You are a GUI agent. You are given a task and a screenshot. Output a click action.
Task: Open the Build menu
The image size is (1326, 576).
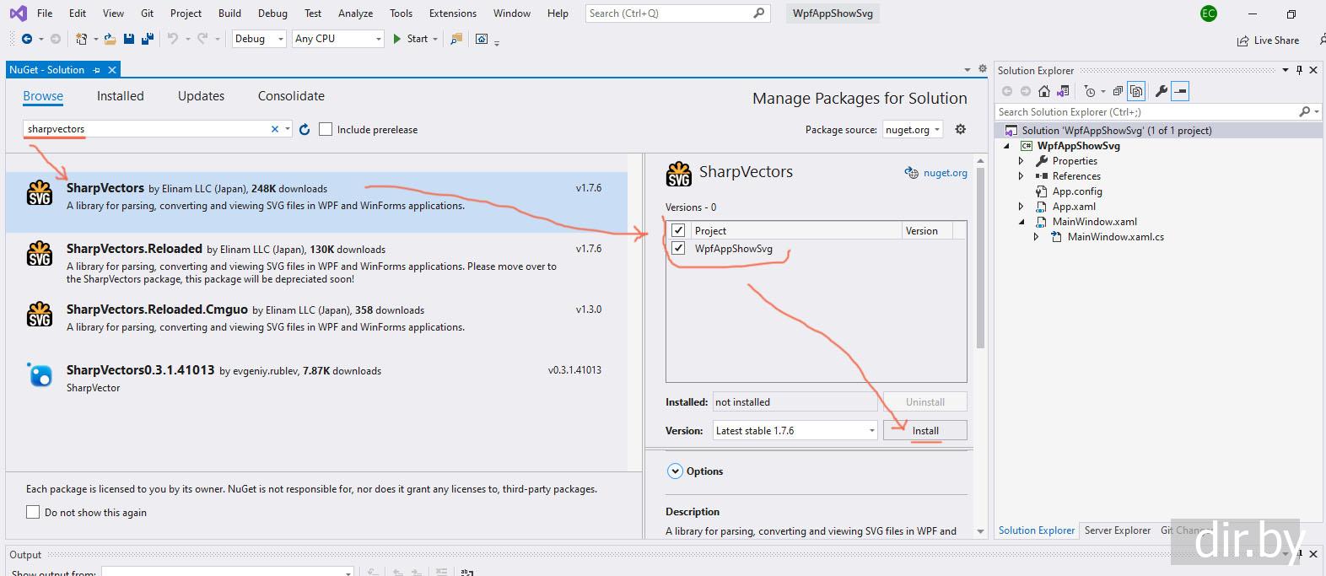[229, 13]
